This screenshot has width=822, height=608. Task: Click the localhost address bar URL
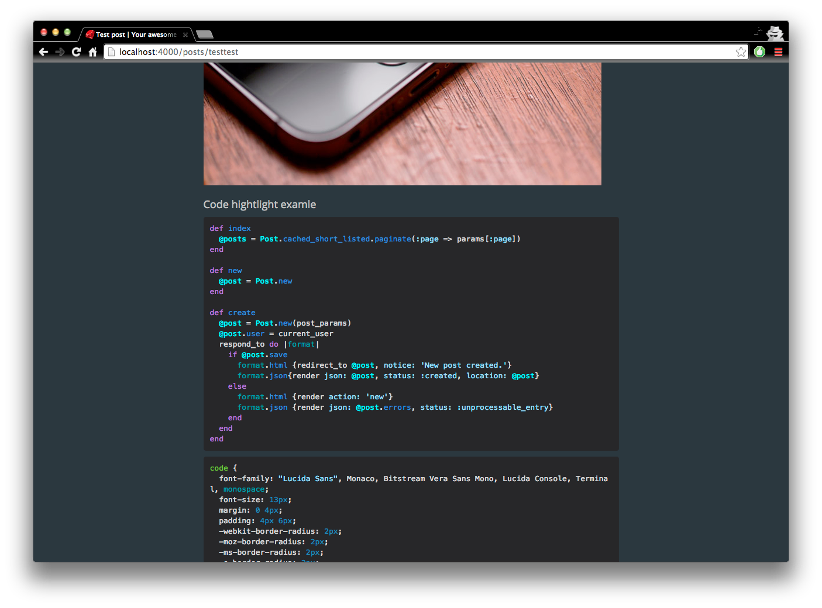click(x=178, y=51)
